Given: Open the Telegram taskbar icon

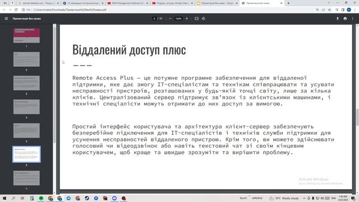Looking at the screenshot, I should pos(68,198).
